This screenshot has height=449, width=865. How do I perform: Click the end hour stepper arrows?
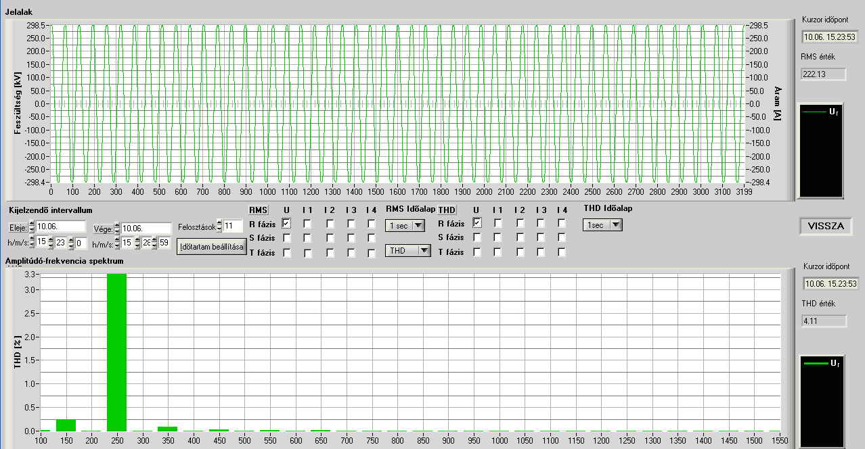(x=117, y=243)
